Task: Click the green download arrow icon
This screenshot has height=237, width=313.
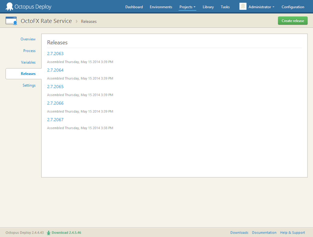Action: click(x=49, y=233)
